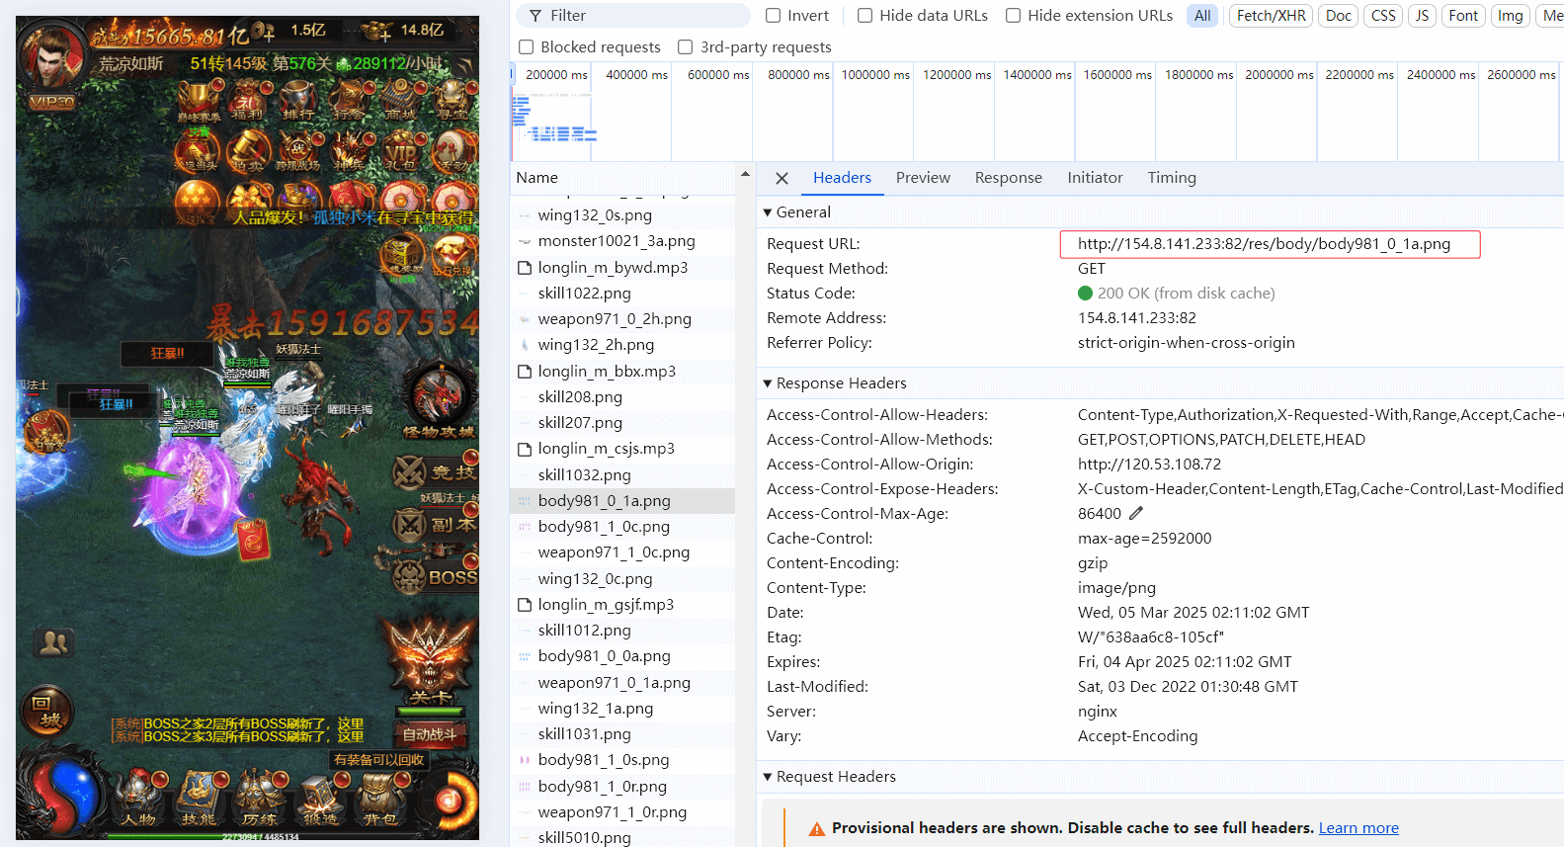The width and height of the screenshot is (1564, 847).
Task: Filter requests by CSS type
Action: pyautogui.click(x=1383, y=16)
